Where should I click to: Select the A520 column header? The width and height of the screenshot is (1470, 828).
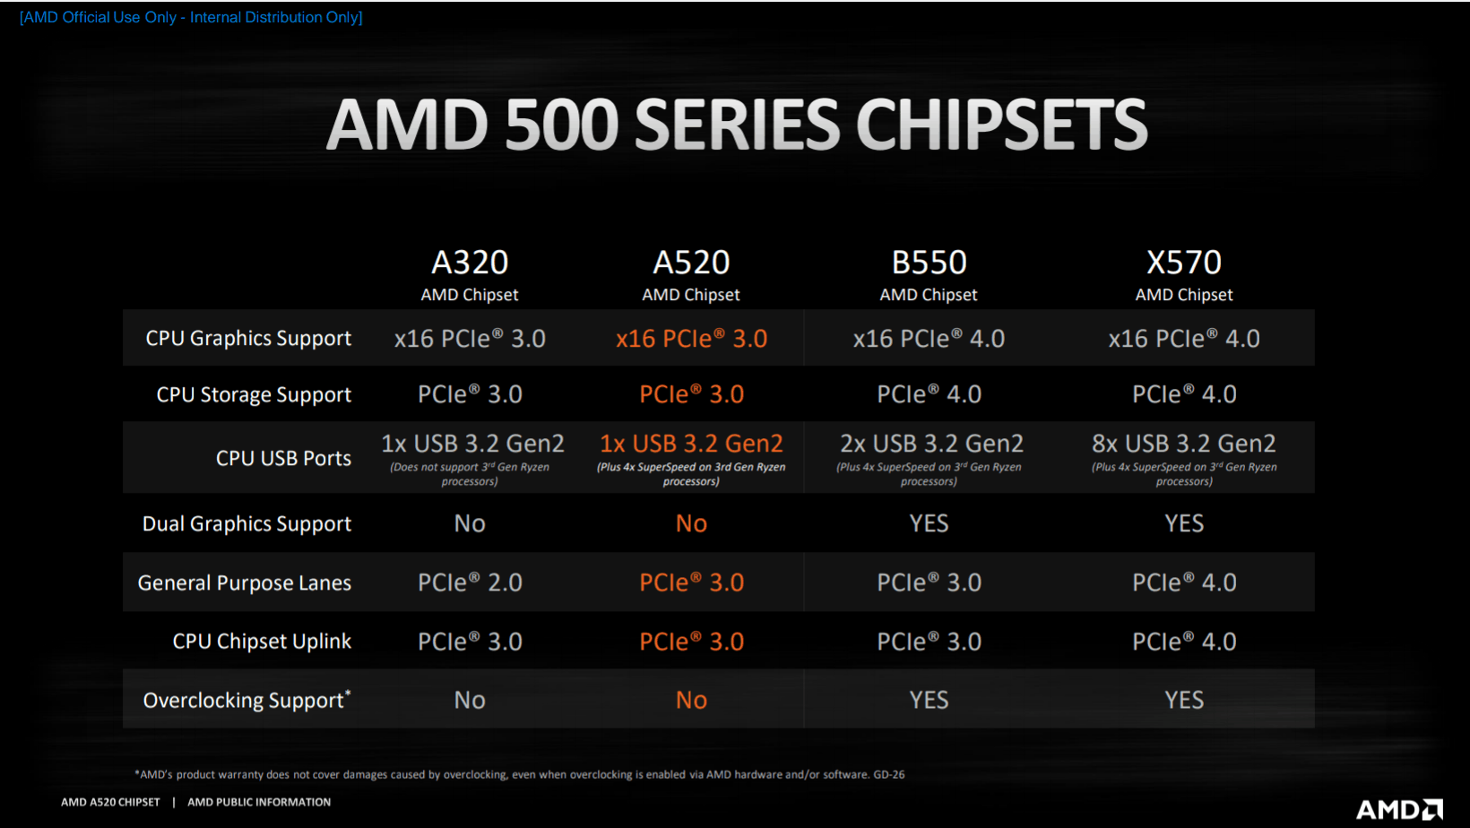[691, 263]
